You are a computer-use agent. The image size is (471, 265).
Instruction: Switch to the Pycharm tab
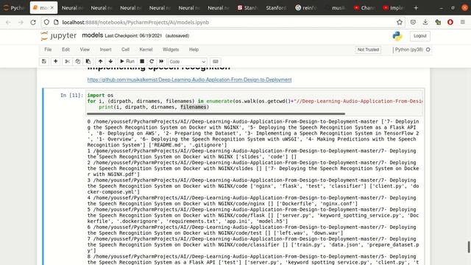[14, 8]
